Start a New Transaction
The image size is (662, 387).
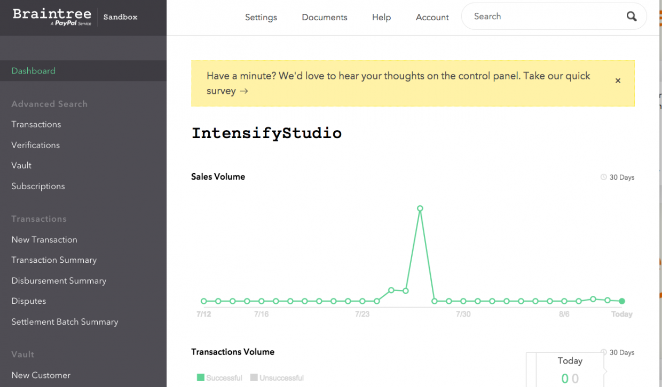point(44,239)
